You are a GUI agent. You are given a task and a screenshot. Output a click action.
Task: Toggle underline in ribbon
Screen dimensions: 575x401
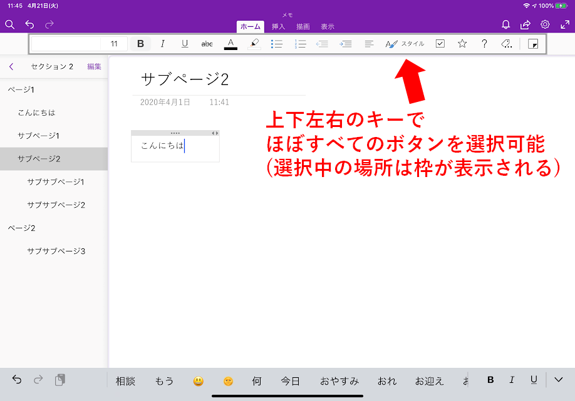click(185, 44)
